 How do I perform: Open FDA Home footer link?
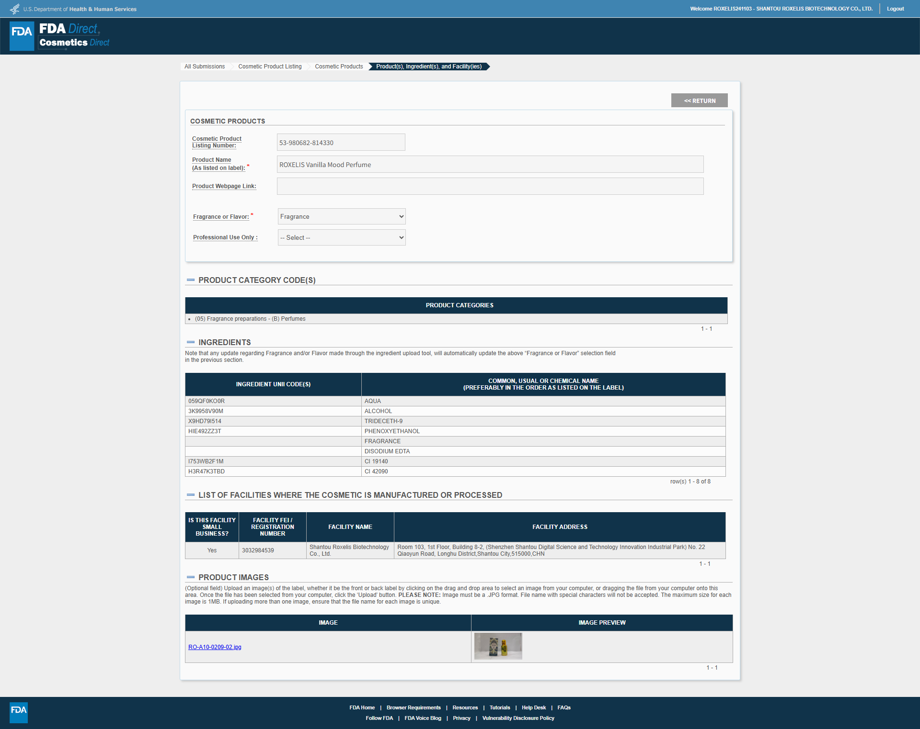[x=362, y=707]
